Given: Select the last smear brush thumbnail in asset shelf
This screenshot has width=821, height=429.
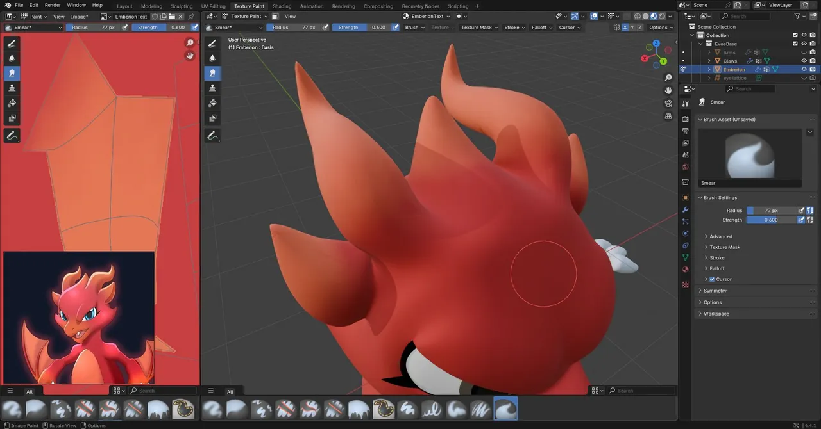Looking at the screenshot, I should (505, 409).
